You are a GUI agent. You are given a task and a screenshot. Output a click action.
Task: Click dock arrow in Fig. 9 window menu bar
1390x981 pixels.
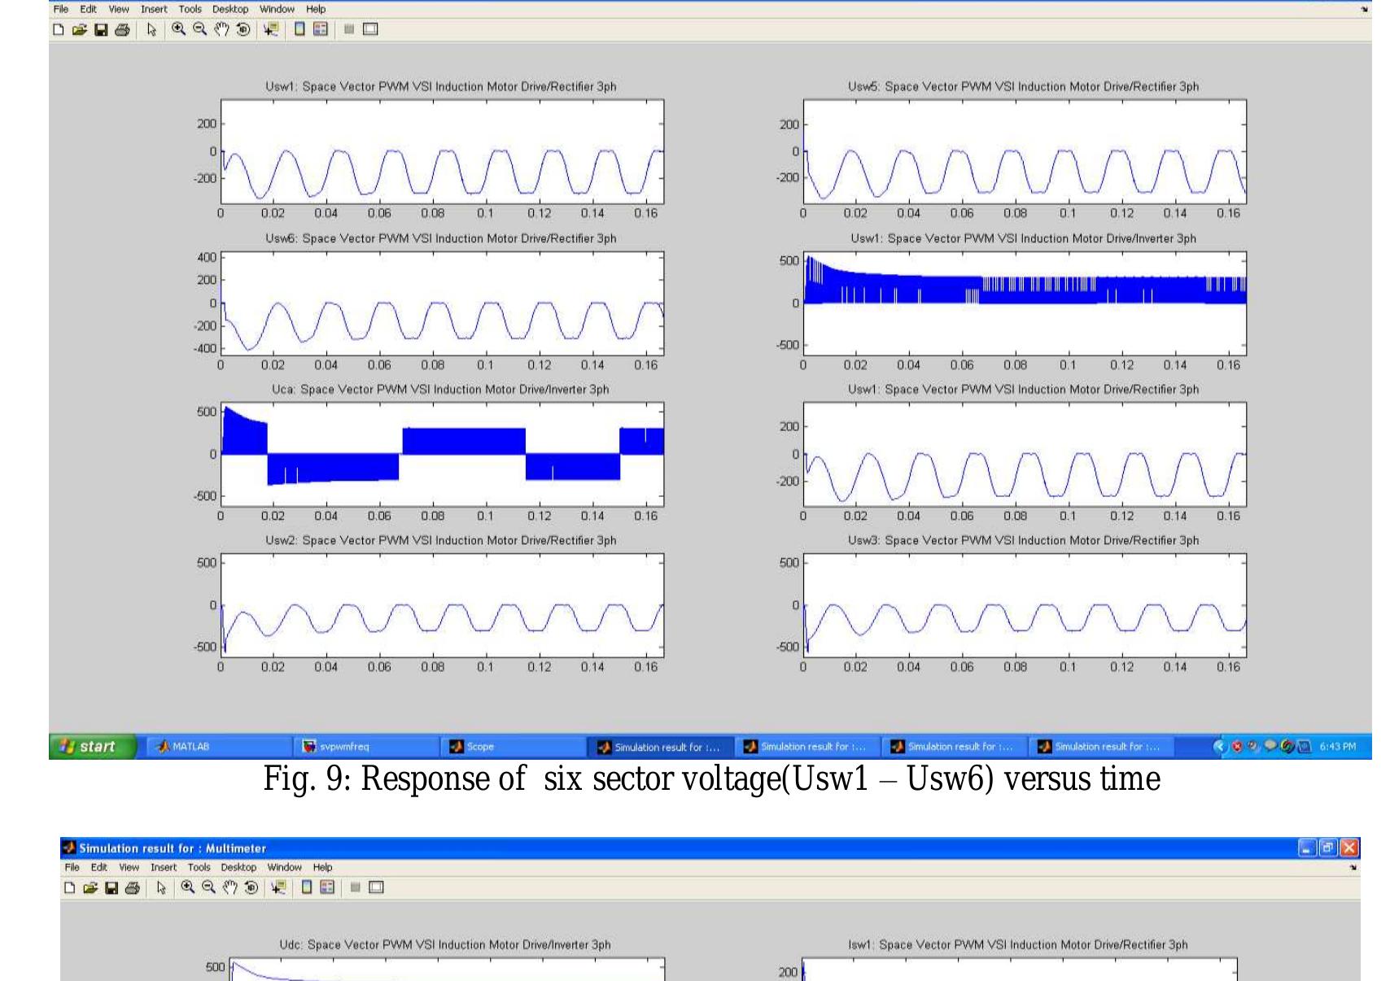1364,10
